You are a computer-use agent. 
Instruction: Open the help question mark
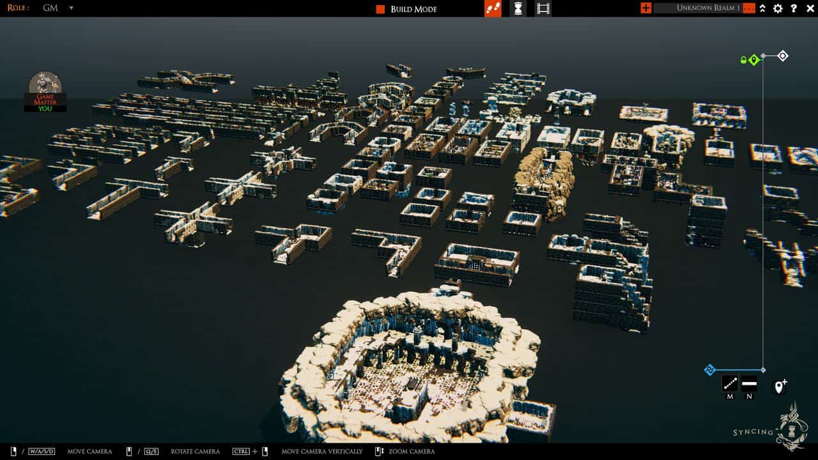794,8
